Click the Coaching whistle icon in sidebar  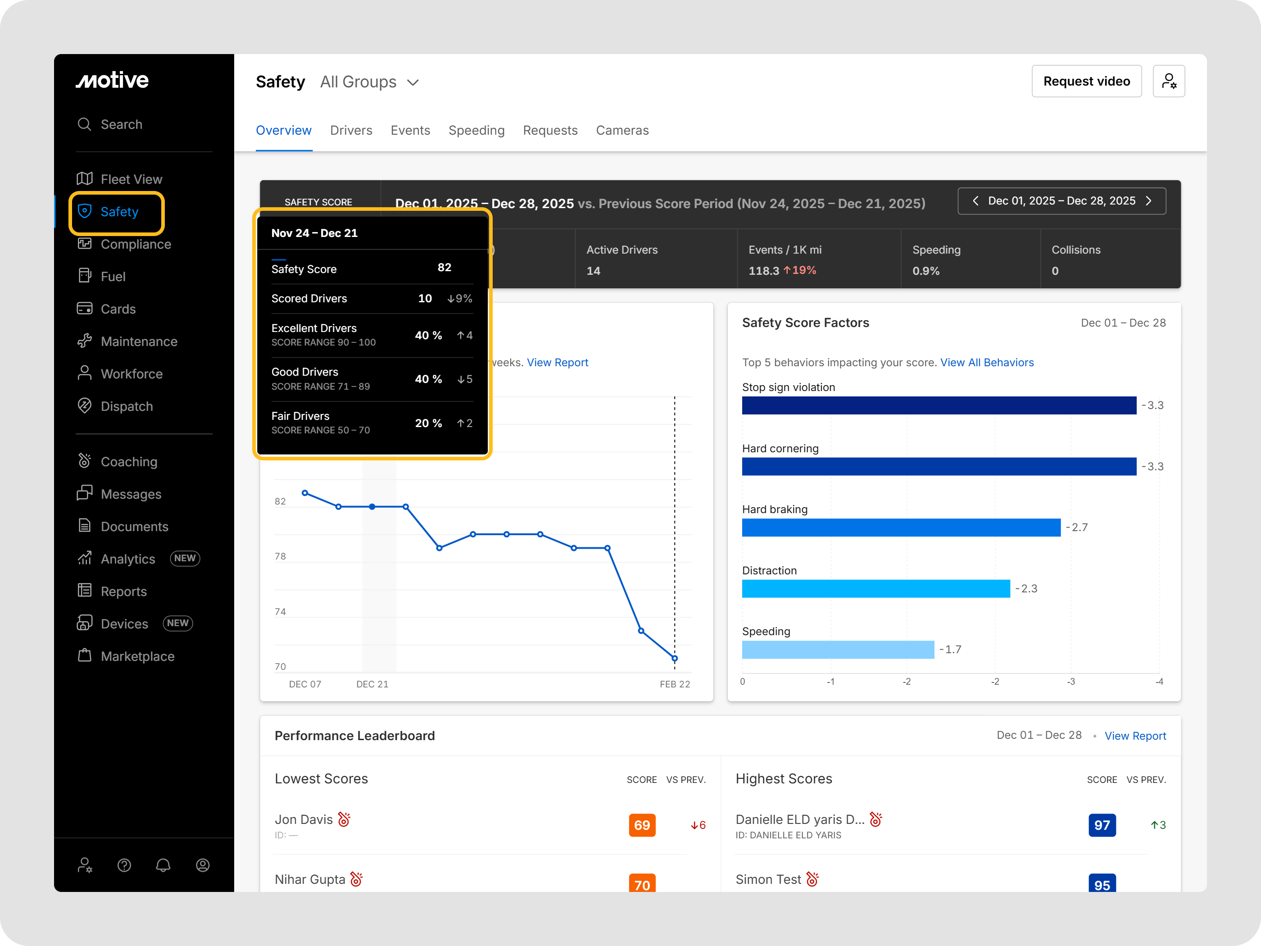pyautogui.click(x=84, y=461)
